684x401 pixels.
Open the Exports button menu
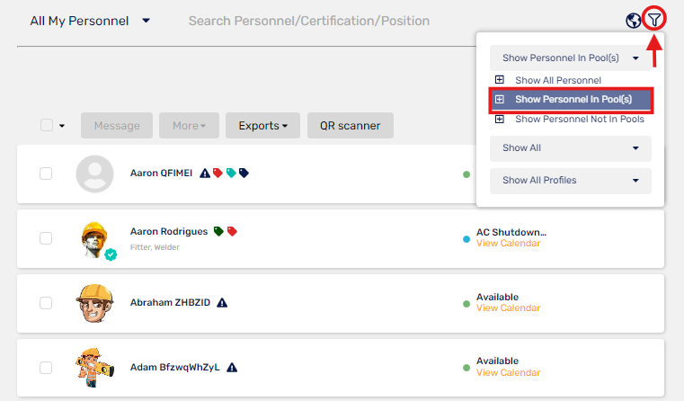[262, 126]
